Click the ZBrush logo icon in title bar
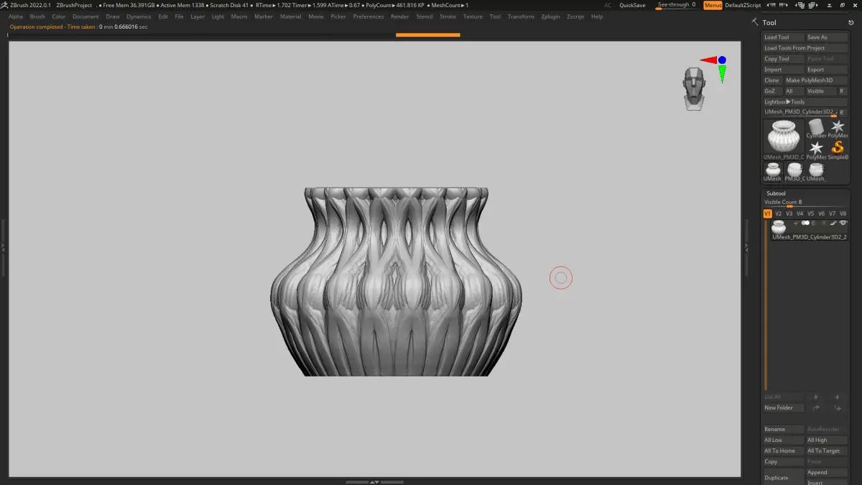862x485 pixels. coord(5,5)
